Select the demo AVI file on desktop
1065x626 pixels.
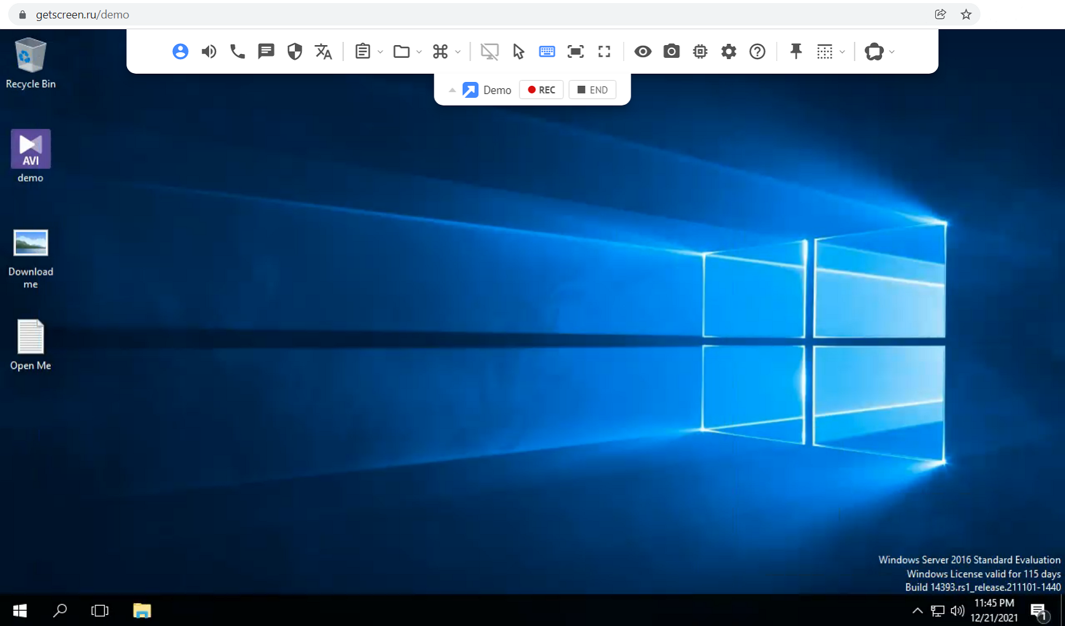point(31,156)
